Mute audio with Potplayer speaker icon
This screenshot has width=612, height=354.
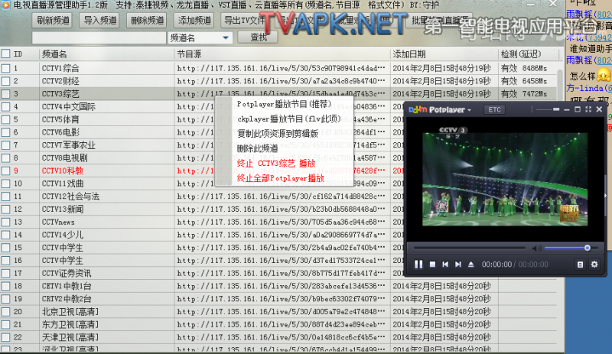click(x=537, y=248)
